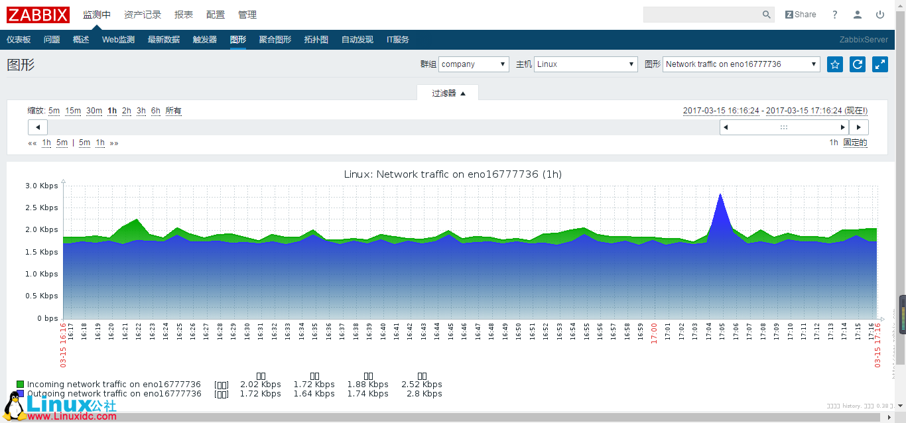Click the 固定的 time link
The width and height of the screenshot is (906, 423).
pyautogui.click(x=856, y=143)
